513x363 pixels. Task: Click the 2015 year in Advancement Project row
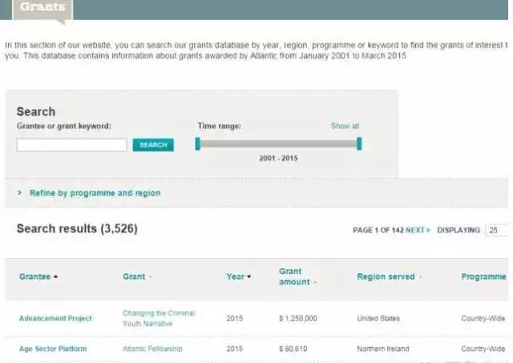coord(235,318)
